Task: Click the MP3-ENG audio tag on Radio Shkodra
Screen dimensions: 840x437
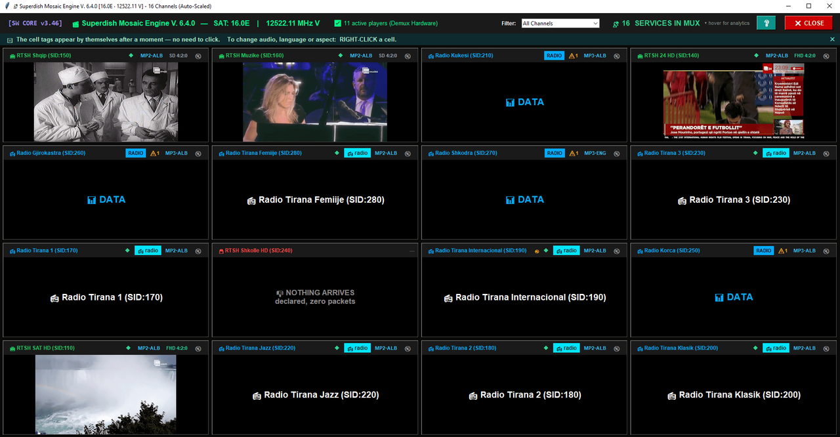Action: pyautogui.click(x=595, y=154)
